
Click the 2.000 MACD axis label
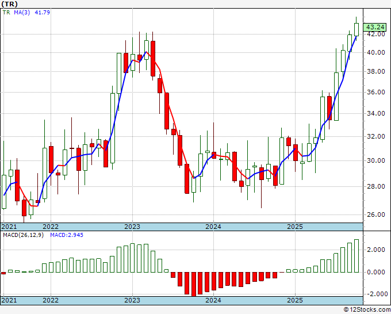click(376, 250)
